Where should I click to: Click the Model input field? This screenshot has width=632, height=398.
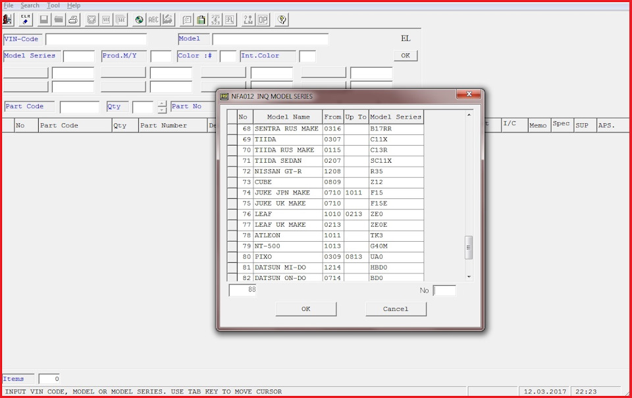(271, 39)
